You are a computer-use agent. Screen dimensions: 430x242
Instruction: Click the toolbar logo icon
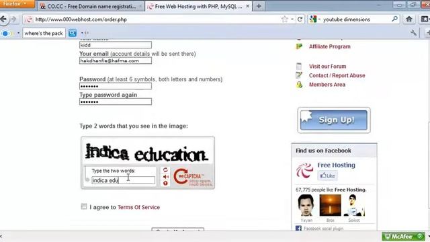(6, 33)
